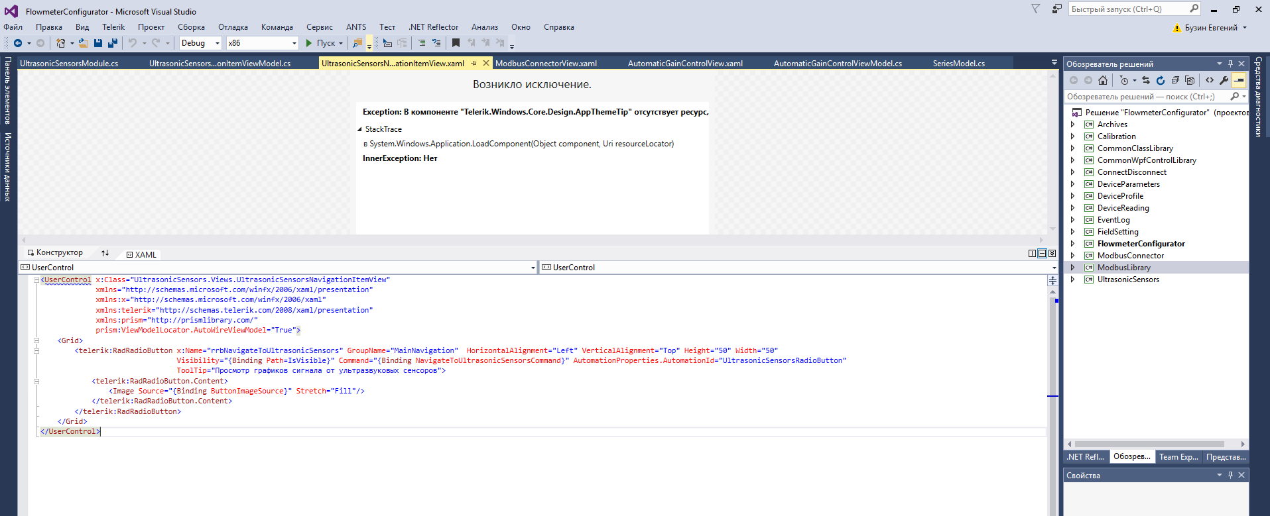Open the Панель элементов side tab
The image size is (1270, 516).
pos(8,90)
